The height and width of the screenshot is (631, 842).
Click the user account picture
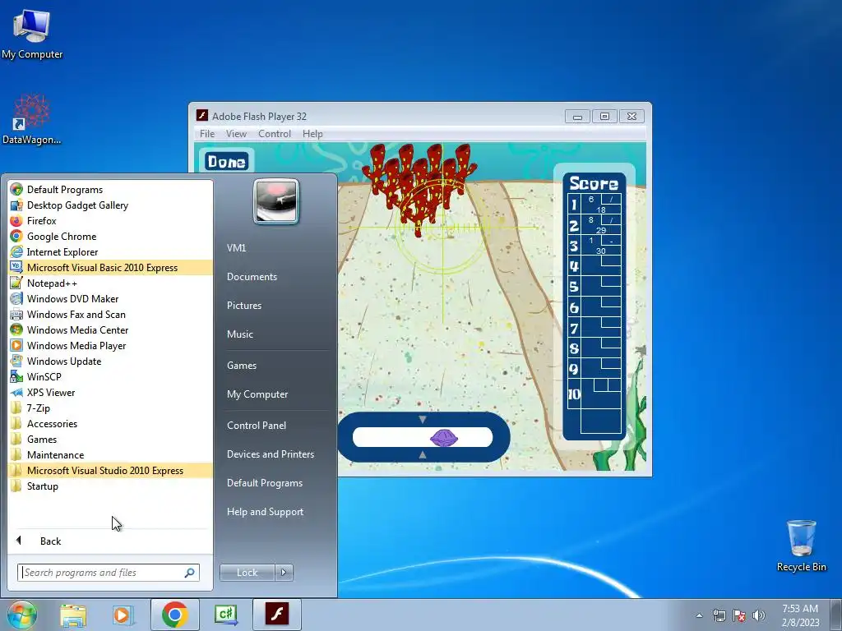point(276,201)
